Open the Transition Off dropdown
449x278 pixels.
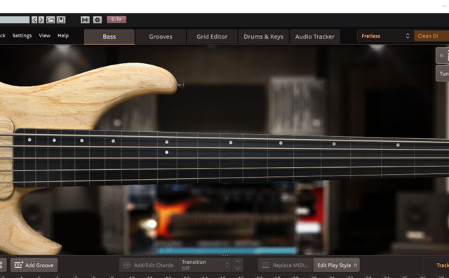(x=205, y=265)
